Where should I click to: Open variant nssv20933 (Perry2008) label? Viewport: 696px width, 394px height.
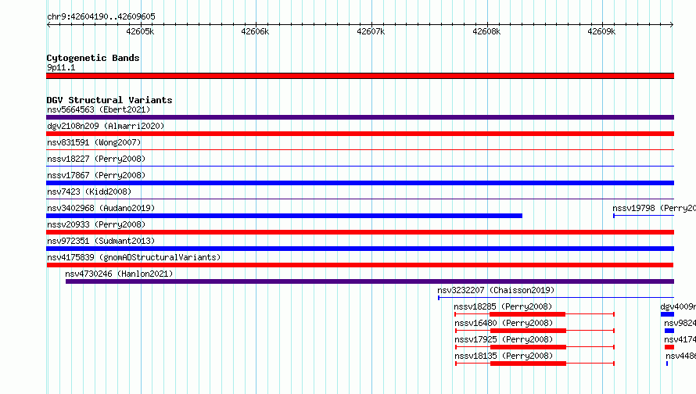click(x=96, y=224)
